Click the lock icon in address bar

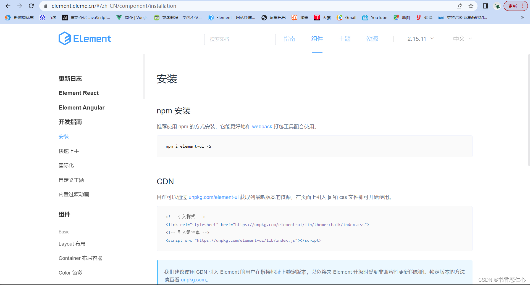[x=46, y=6]
